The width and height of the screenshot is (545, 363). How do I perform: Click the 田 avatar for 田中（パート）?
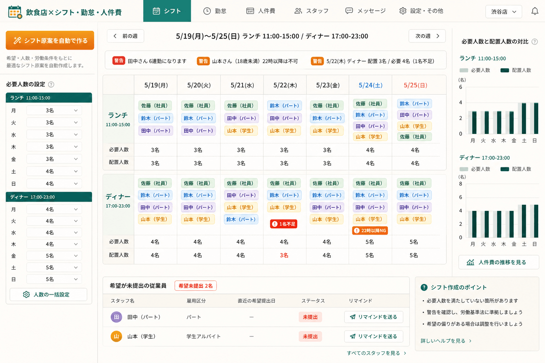click(116, 317)
